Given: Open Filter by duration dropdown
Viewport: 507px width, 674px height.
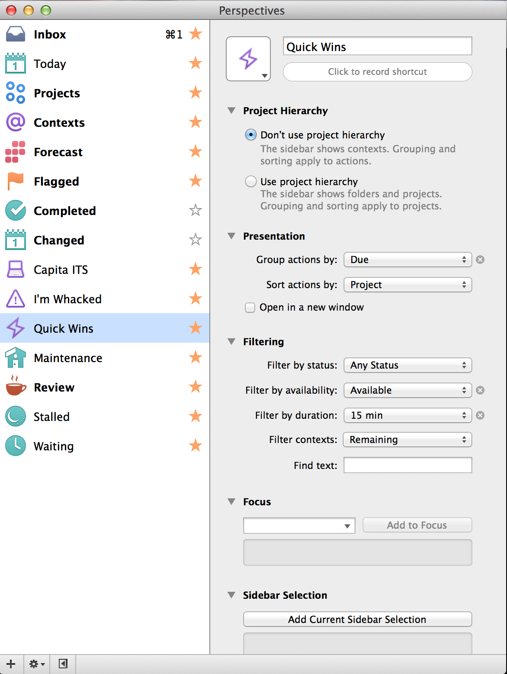Looking at the screenshot, I should (408, 415).
